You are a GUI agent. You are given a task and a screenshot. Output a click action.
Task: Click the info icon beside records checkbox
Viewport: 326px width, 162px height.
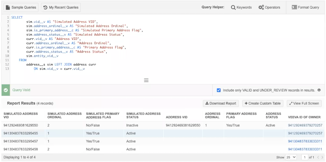pos(319,90)
